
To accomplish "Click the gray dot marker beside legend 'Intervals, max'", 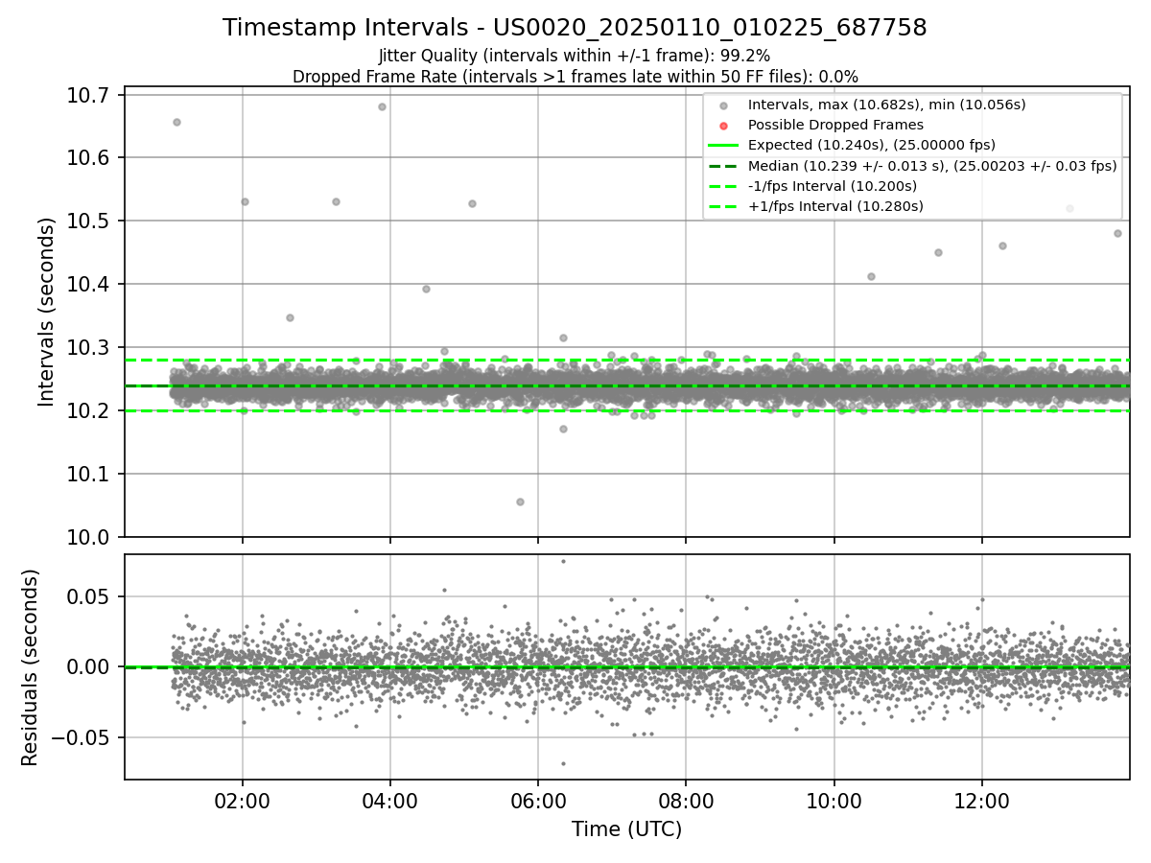I will [723, 105].
